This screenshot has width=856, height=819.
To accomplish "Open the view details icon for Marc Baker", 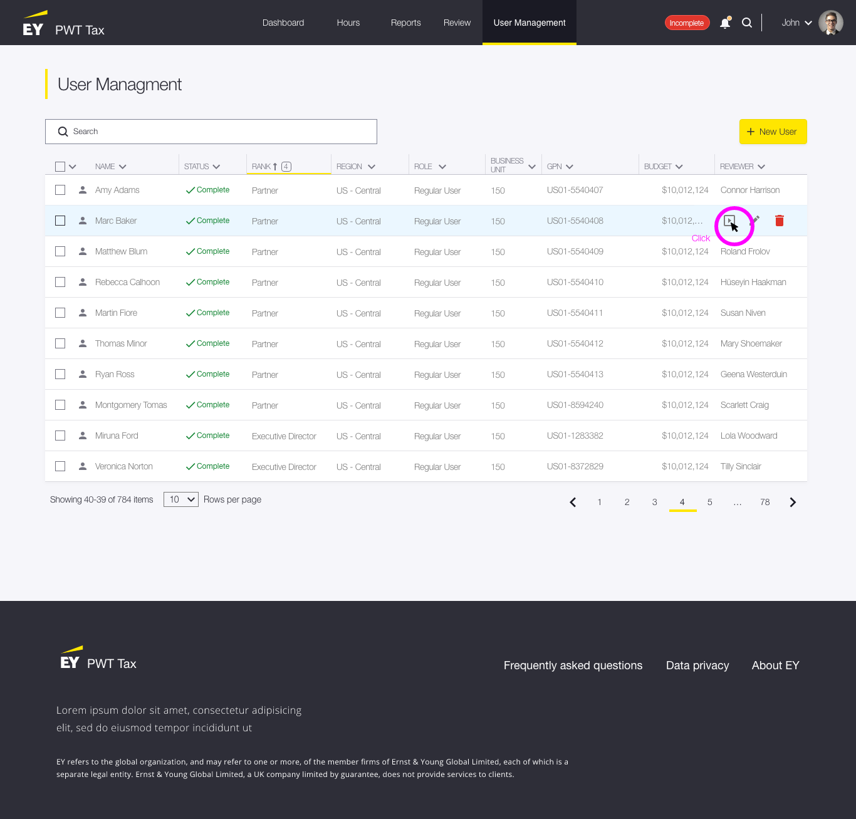I will point(729,221).
